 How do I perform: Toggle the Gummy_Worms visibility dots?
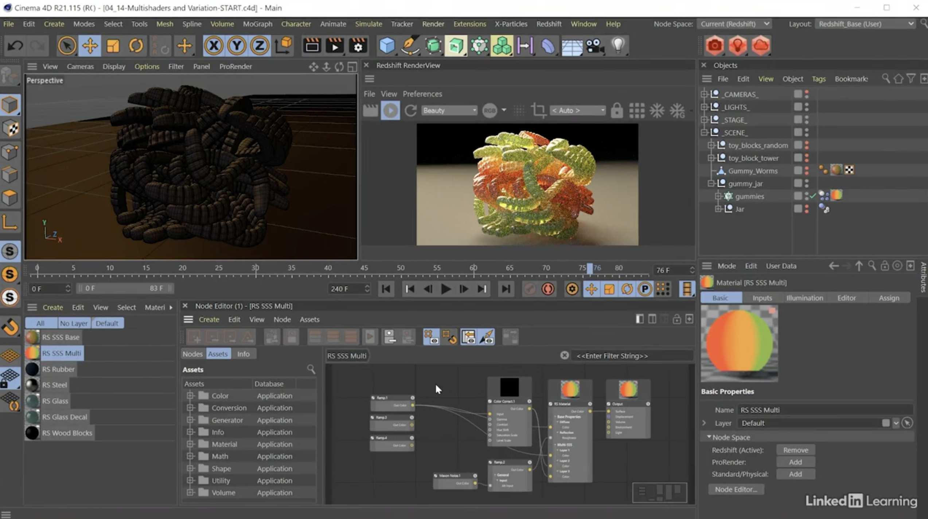tap(807, 170)
